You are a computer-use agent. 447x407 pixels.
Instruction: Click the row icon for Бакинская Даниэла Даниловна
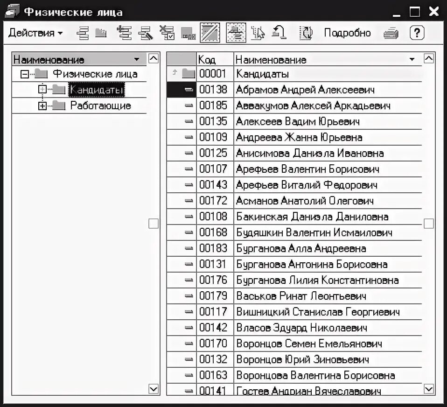coord(189,217)
